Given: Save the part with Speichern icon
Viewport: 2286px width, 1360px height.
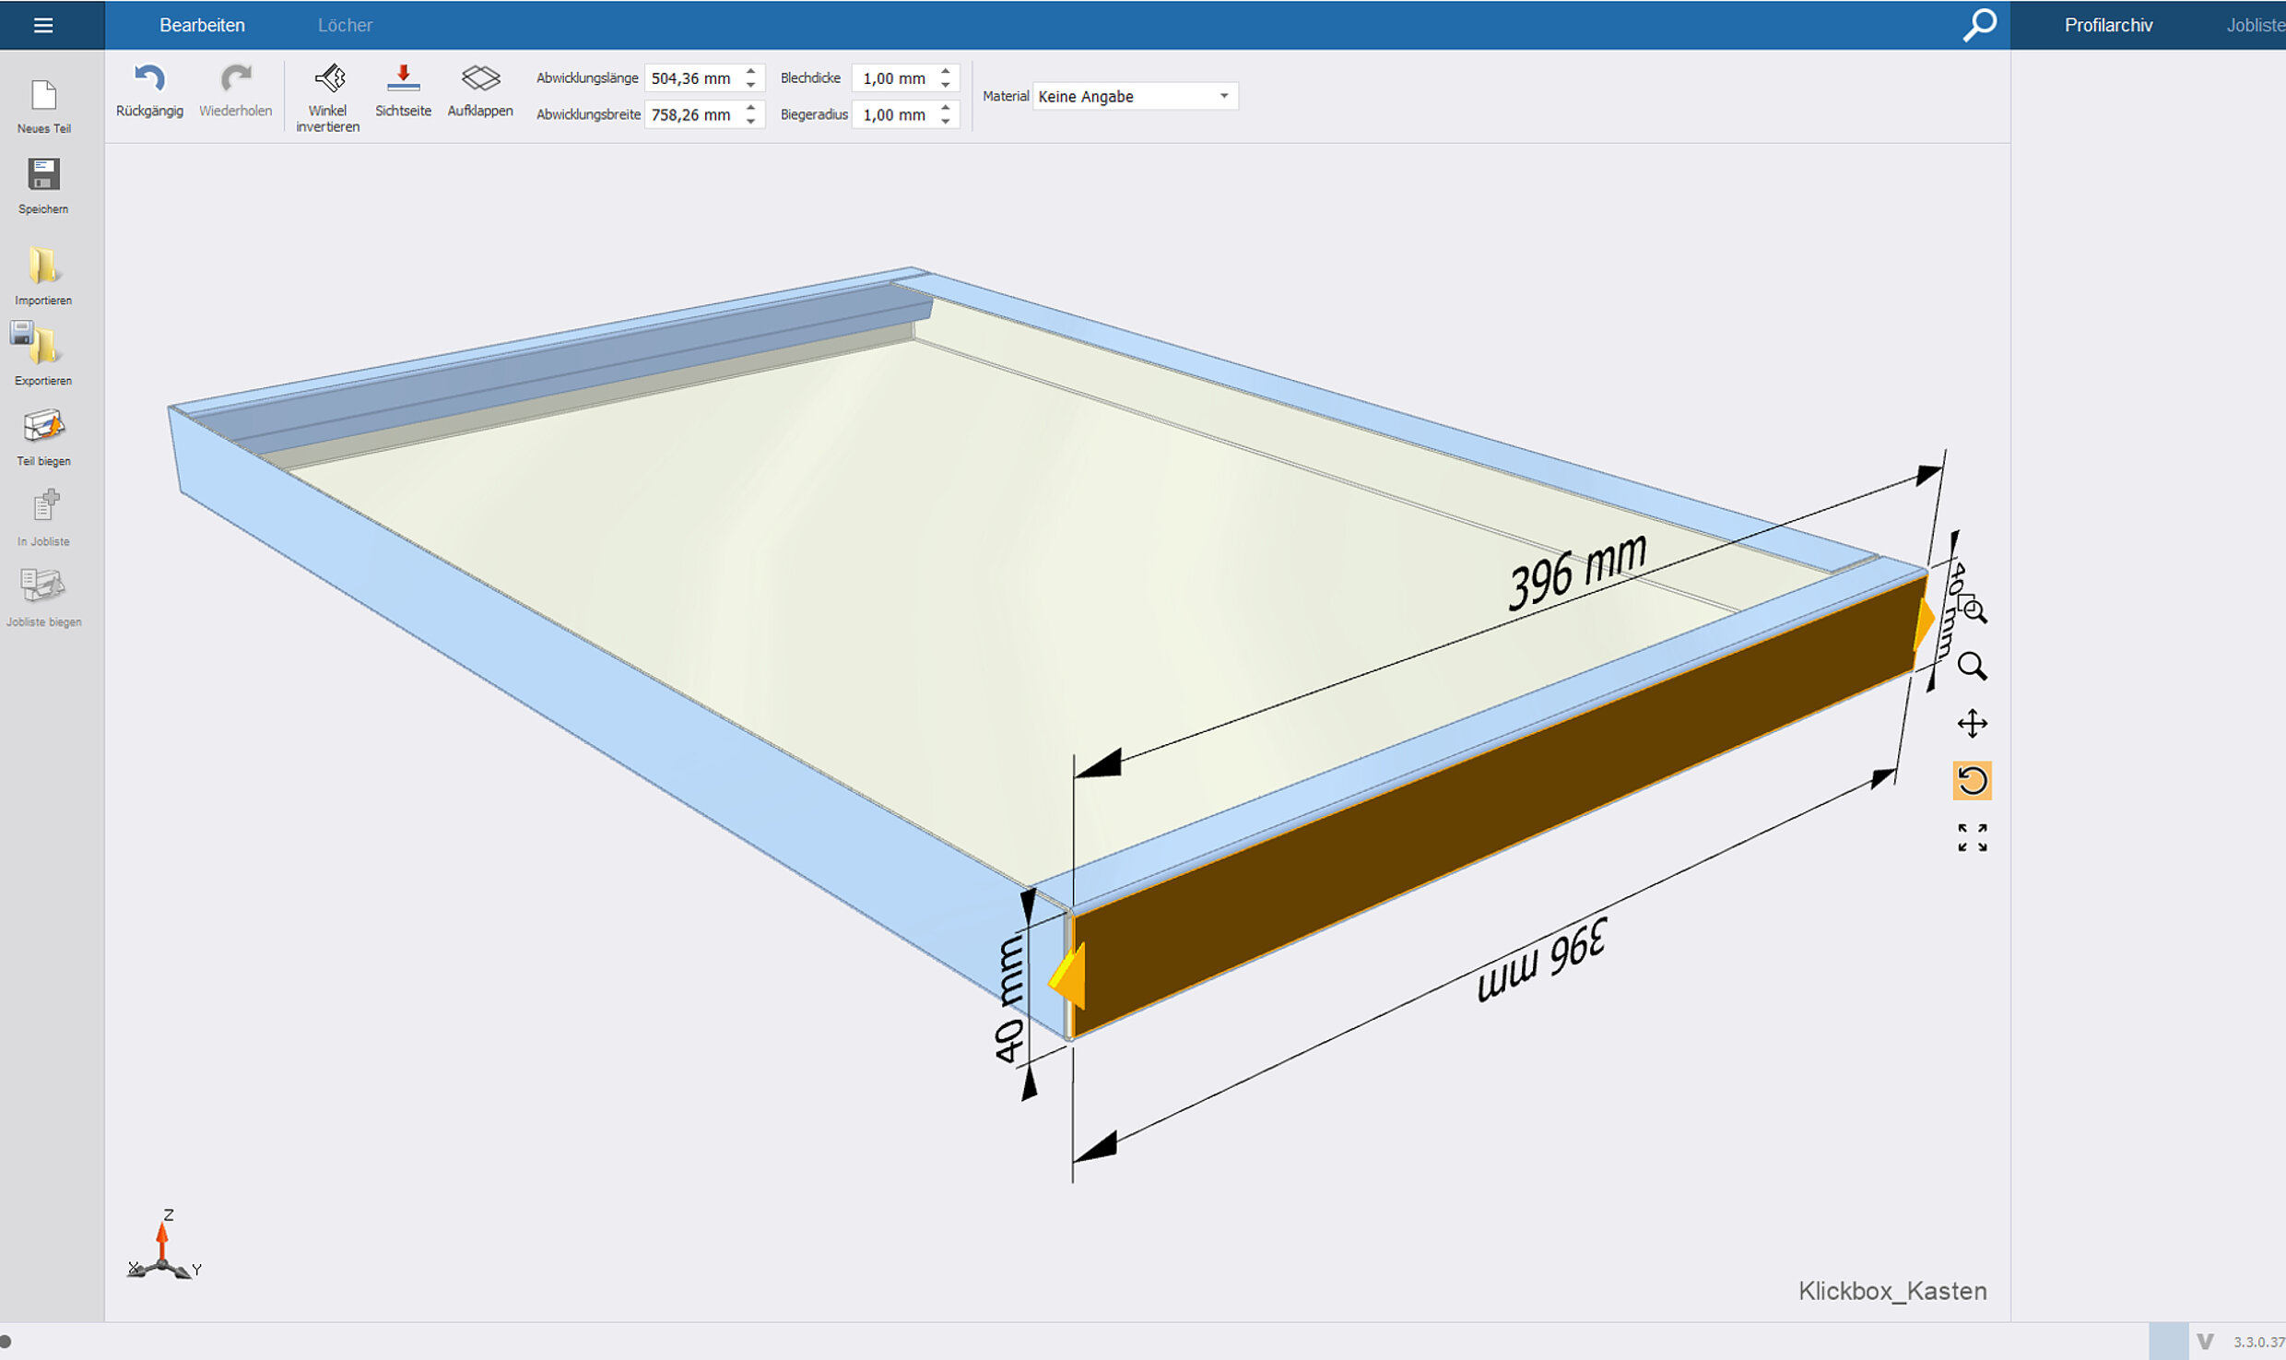Looking at the screenshot, I should click(43, 175).
